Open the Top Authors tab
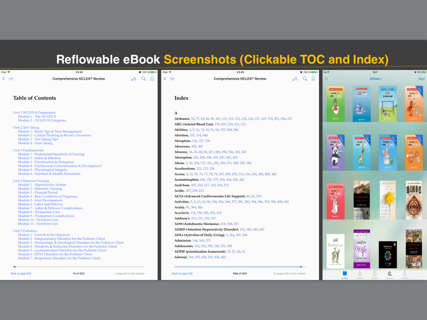 pos(390,275)
